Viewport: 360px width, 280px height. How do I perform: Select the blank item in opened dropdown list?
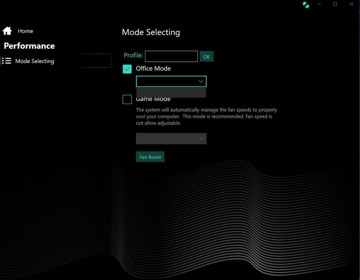tap(171, 92)
